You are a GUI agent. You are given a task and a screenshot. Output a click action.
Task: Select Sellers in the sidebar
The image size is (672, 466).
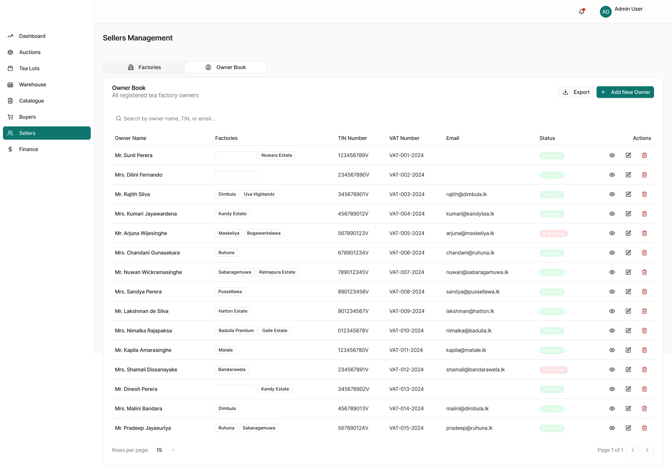click(x=47, y=133)
